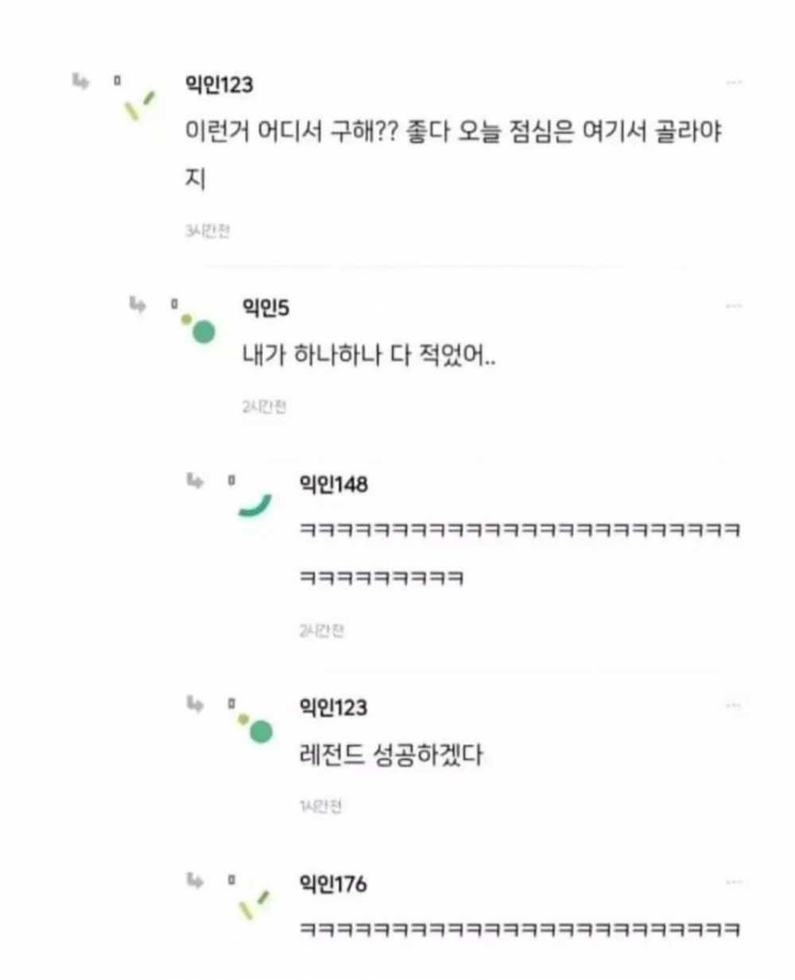
Task: Click small square icon beside 익인148
Action: 231,481
